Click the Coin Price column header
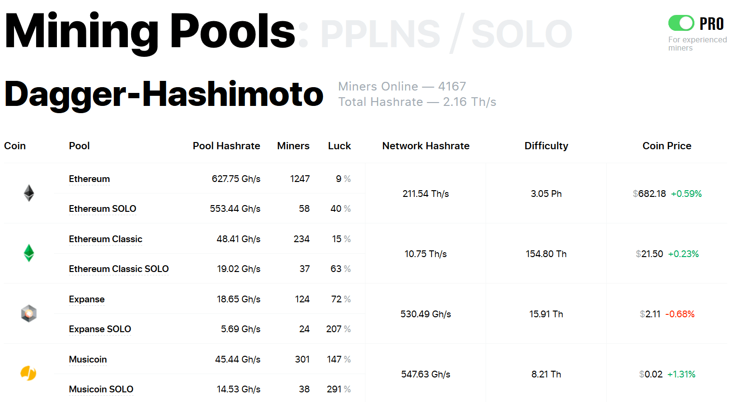Viewport: 733px width, 402px height. [x=666, y=146]
